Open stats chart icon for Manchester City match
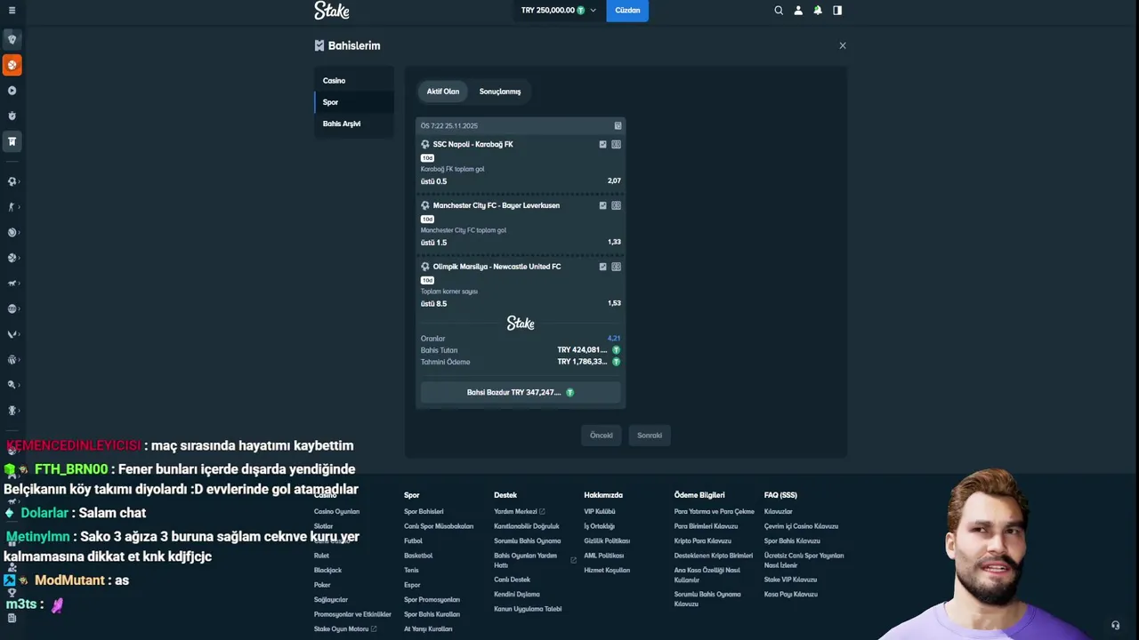 [602, 205]
